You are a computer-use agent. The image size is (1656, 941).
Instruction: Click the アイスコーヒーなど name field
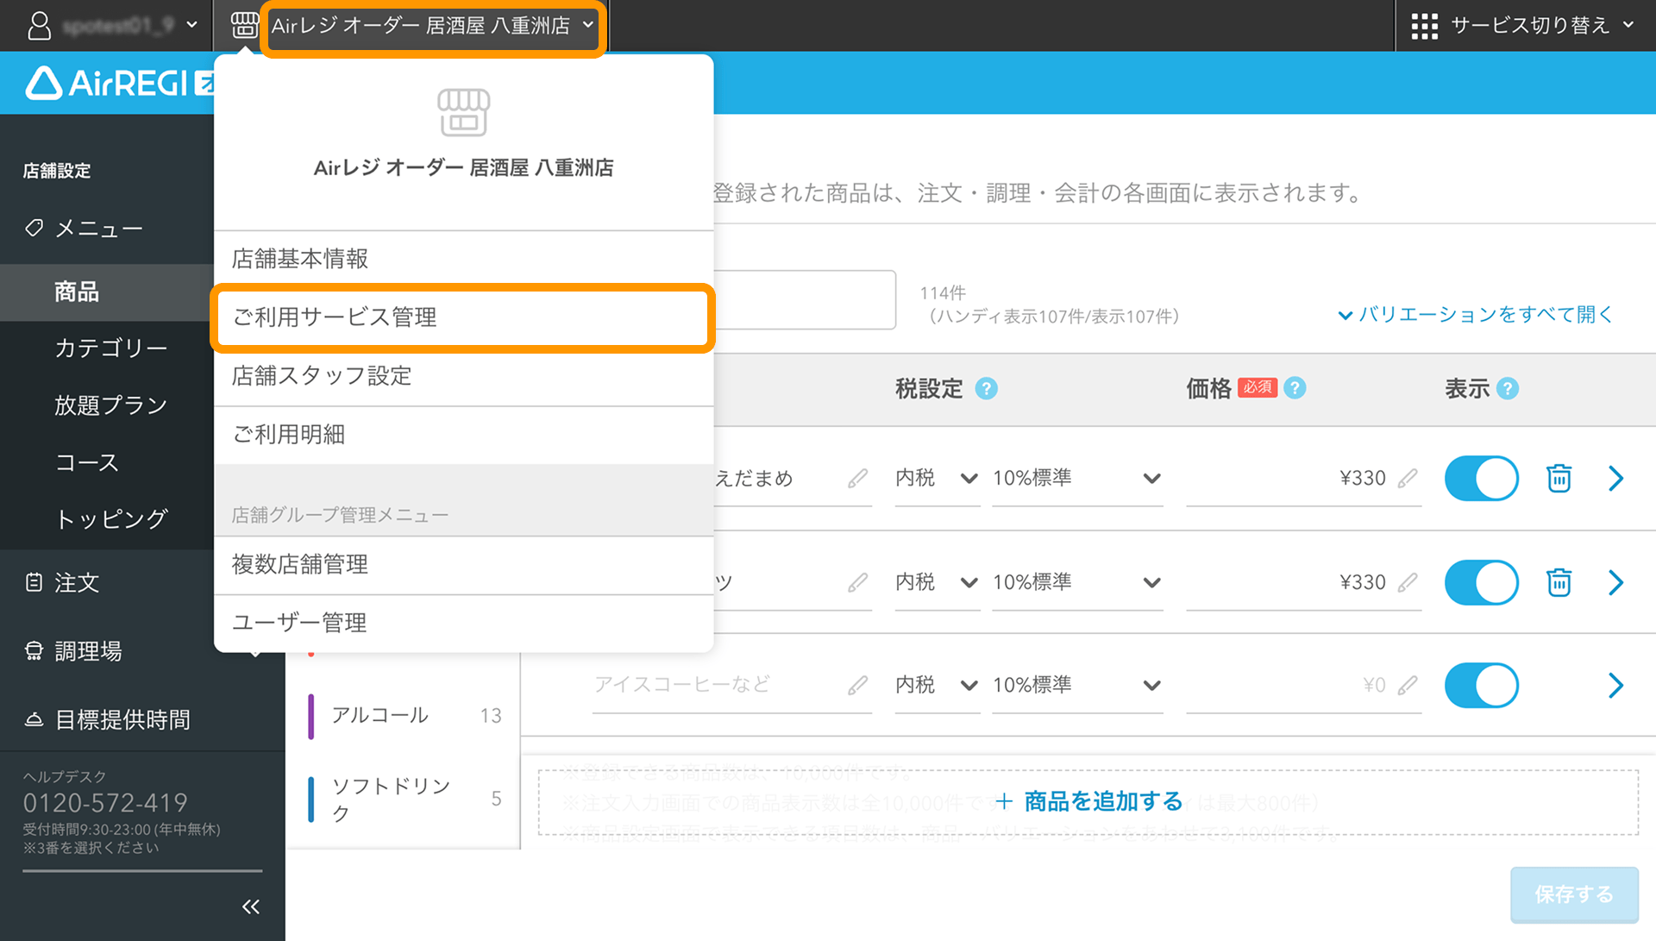pos(731,685)
